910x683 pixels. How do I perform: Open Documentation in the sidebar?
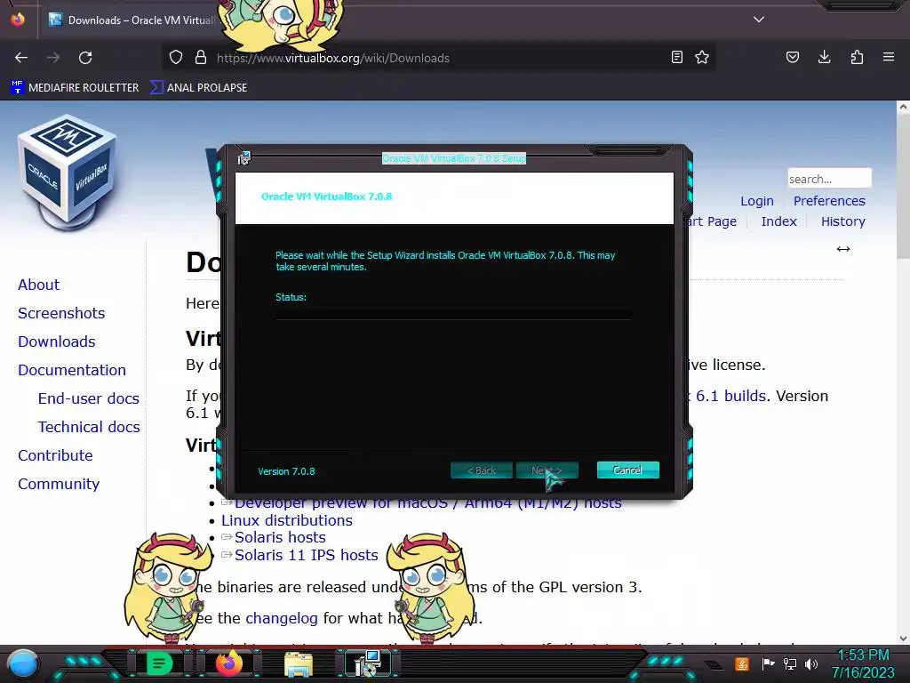(72, 370)
